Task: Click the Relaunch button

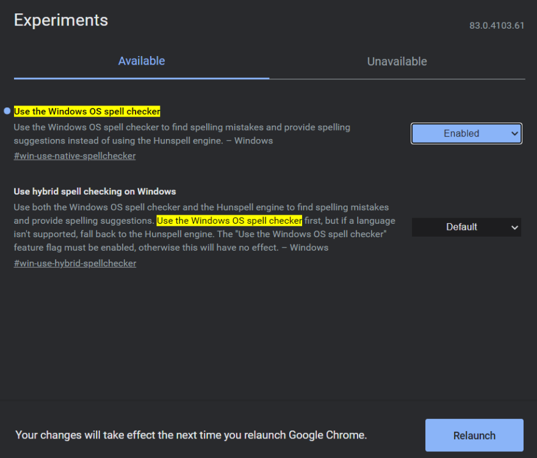Action: pyautogui.click(x=474, y=435)
